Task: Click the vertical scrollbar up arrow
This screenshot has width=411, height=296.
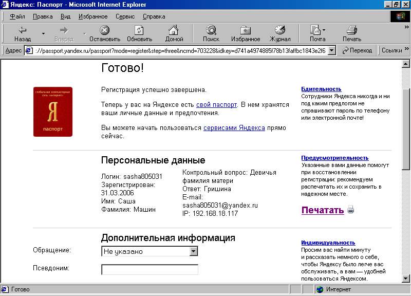Action: click(405, 64)
